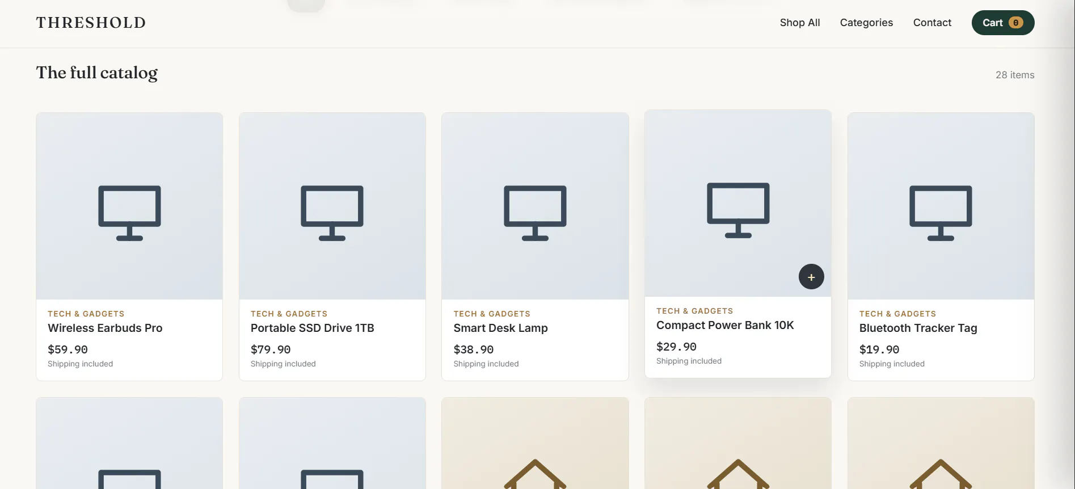1075x489 pixels.
Task: Click the $29.90 price of Compact Power Bank
Action: (676, 347)
